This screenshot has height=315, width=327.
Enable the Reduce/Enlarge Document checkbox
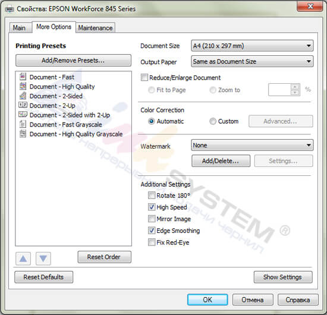pyautogui.click(x=144, y=77)
